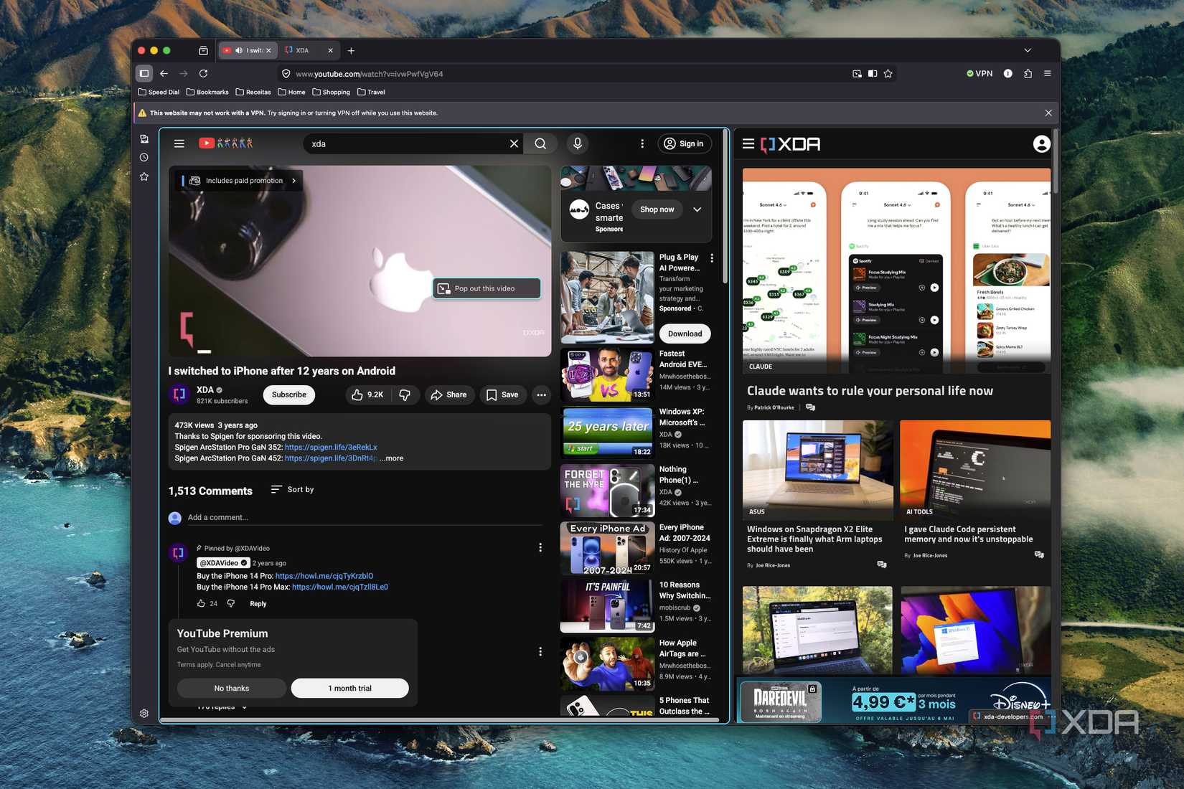The width and height of the screenshot is (1184, 789).
Task: Open the YouTube Premium promo options menu
Action: click(x=540, y=651)
